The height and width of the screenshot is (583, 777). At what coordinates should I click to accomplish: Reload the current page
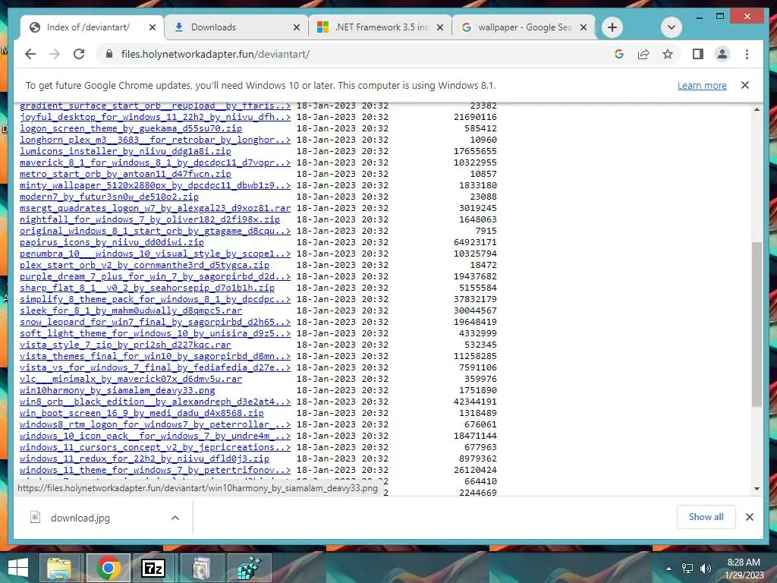[79, 54]
